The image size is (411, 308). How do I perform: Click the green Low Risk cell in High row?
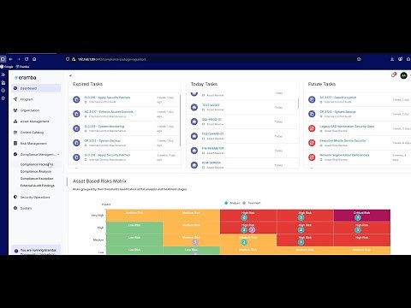click(x=134, y=228)
